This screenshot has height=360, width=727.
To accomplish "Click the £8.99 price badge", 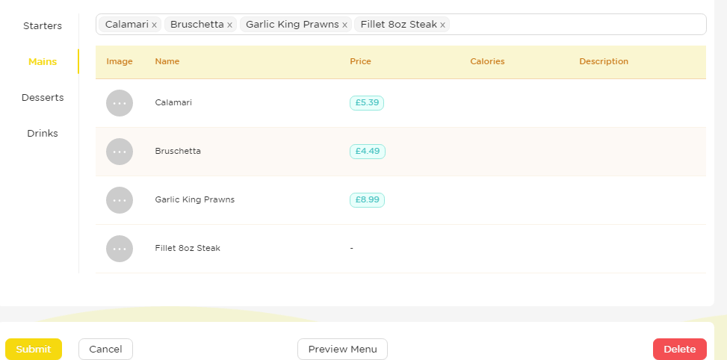I will [367, 200].
